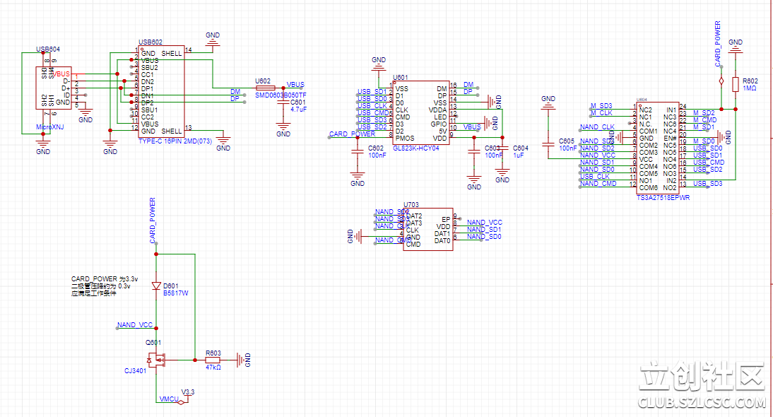The width and height of the screenshot is (773, 417).
Task: Select the R602 1MΩ resistor
Action: coord(736,85)
